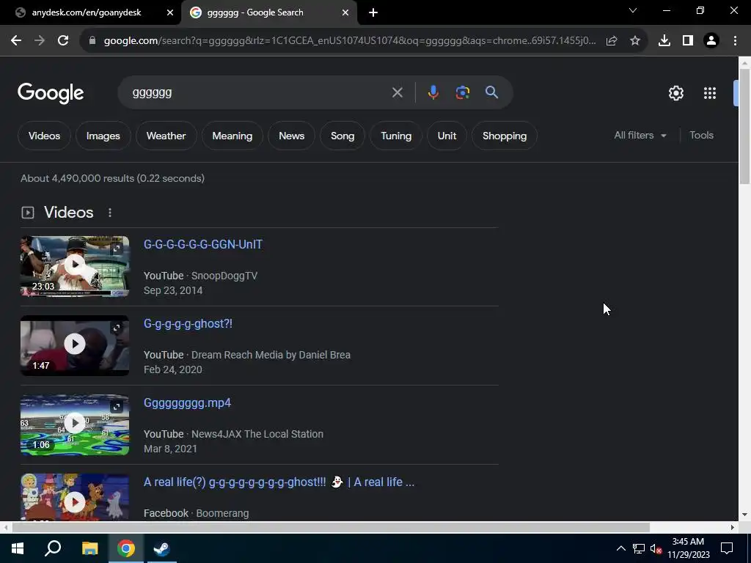Click the horizontal scrollbar thumb

tap(331, 527)
